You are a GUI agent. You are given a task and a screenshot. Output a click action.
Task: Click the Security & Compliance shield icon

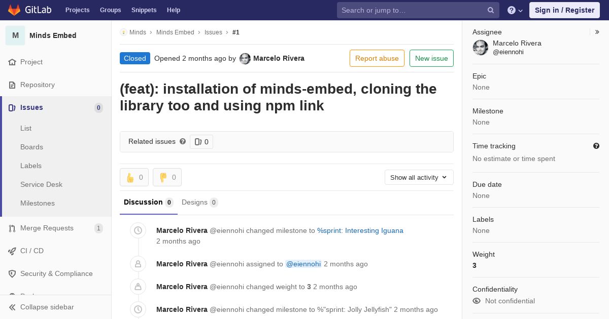12,273
